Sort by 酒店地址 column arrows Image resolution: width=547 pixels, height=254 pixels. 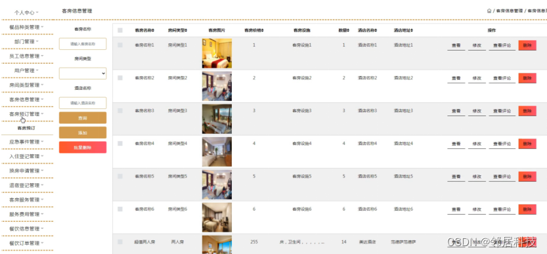click(x=412, y=30)
